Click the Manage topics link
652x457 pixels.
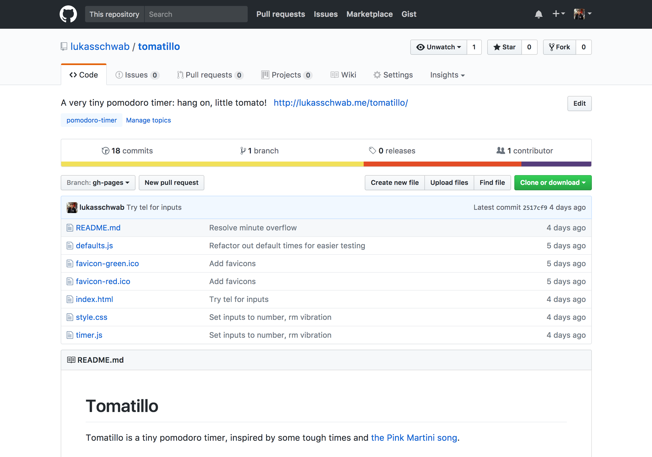(x=148, y=120)
